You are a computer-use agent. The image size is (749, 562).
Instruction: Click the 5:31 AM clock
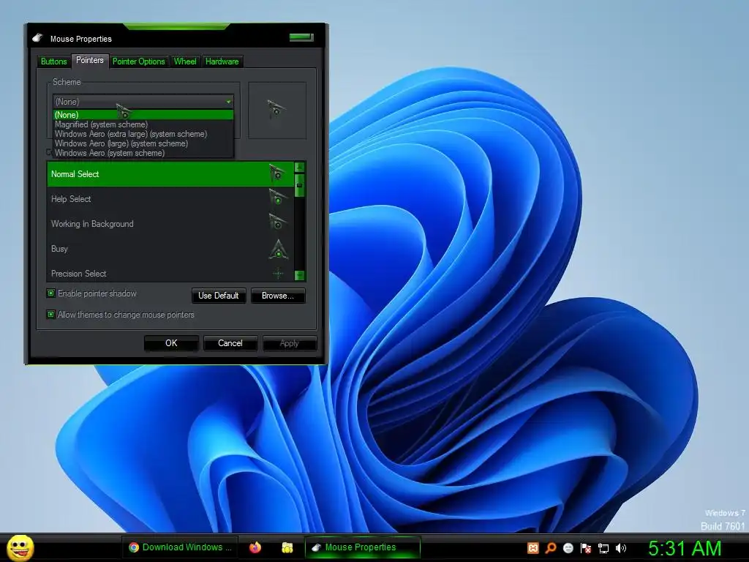click(x=685, y=549)
